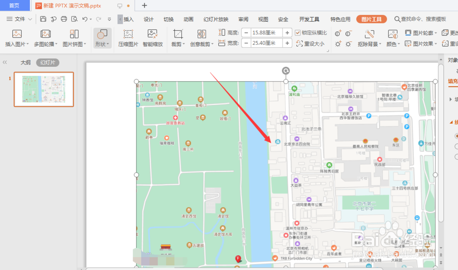
Task: Click the new tab plus button
Action: click(144, 5)
